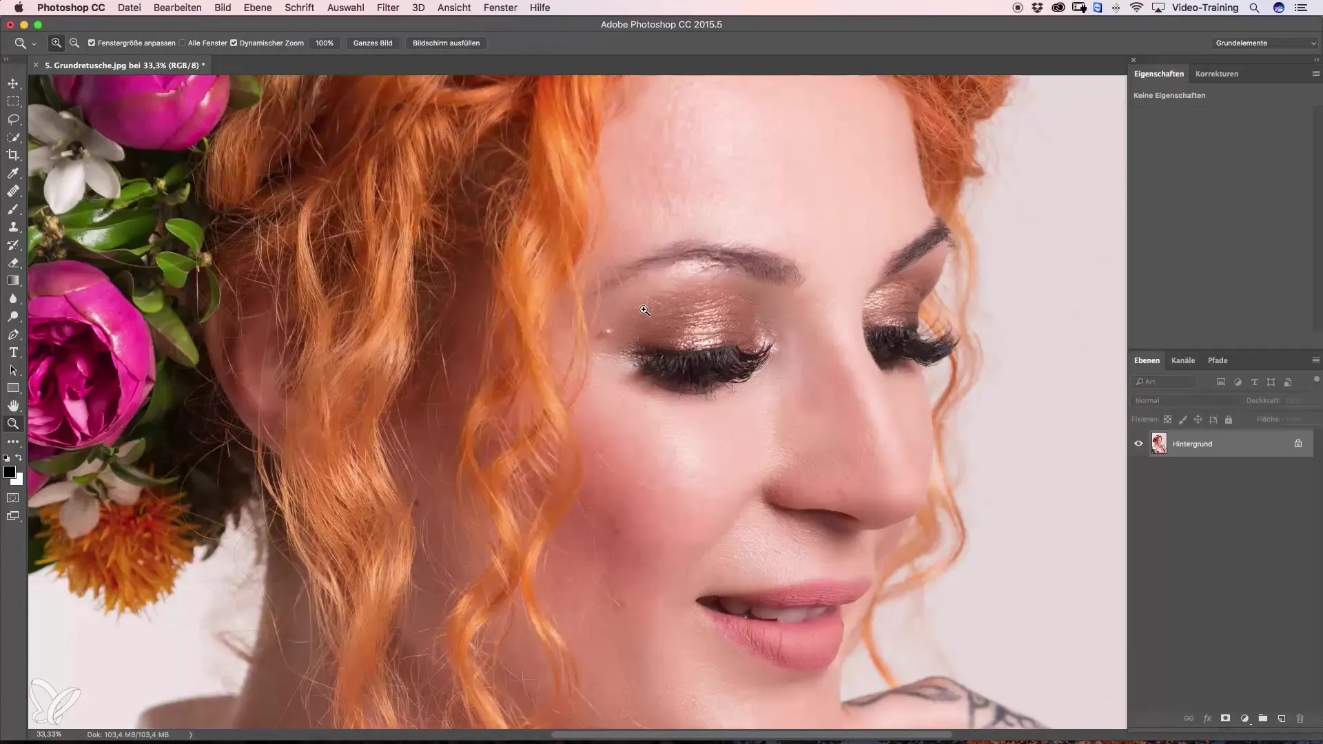Open the Grundelemente workspace dropdown
Image resolution: width=1323 pixels, height=744 pixels.
click(x=1265, y=43)
